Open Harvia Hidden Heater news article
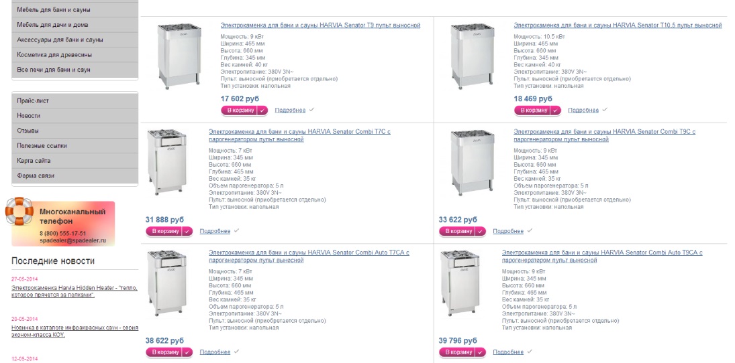This screenshot has height=363, width=735. click(75, 291)
